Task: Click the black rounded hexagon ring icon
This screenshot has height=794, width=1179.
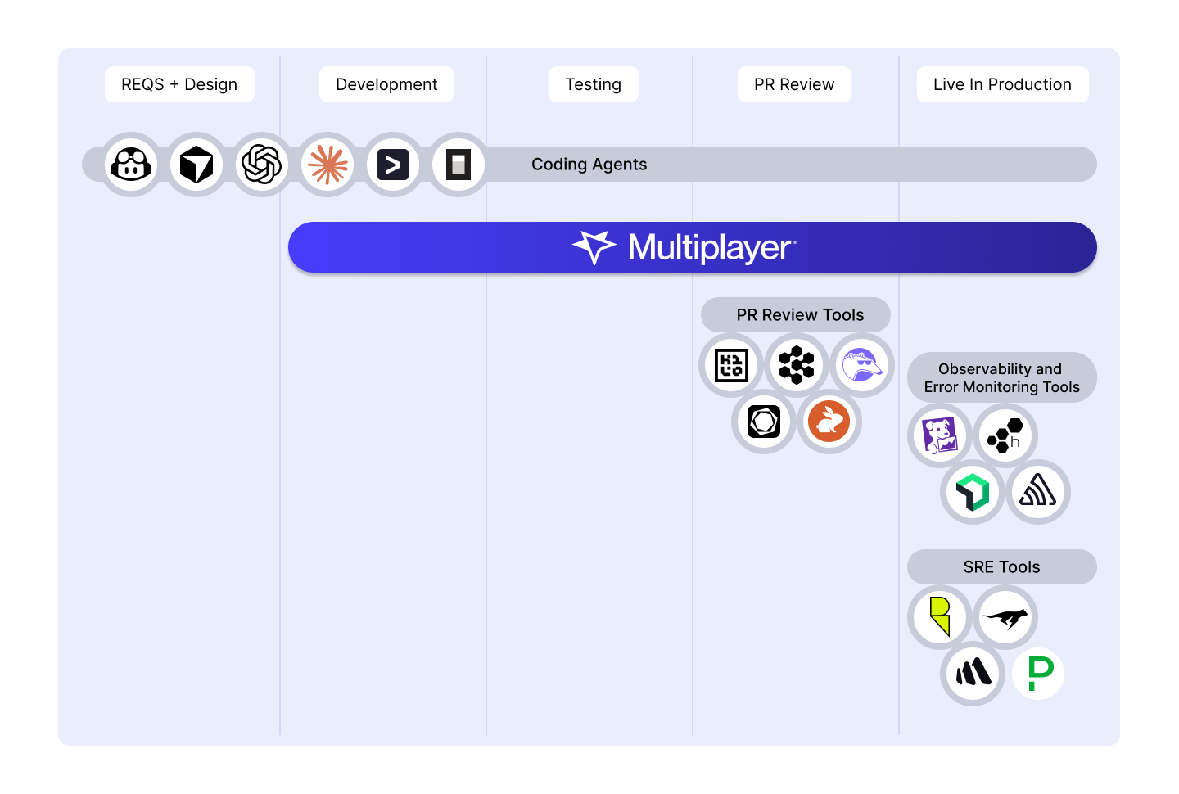Action: pyautogui.click(x=764, y=422)
